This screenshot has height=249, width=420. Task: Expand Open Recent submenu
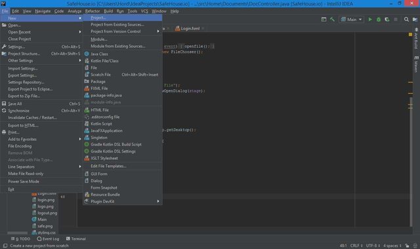tap(41, 32)
